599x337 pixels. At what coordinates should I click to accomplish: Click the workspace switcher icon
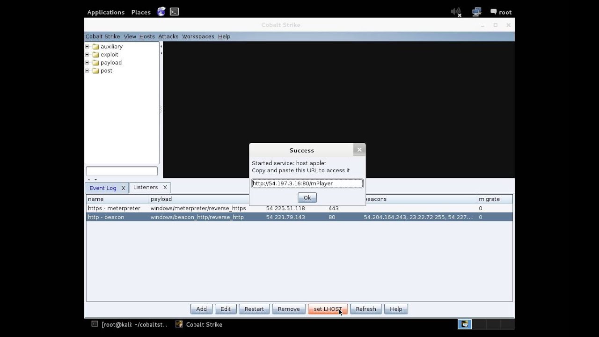click(x=465, y=324)
